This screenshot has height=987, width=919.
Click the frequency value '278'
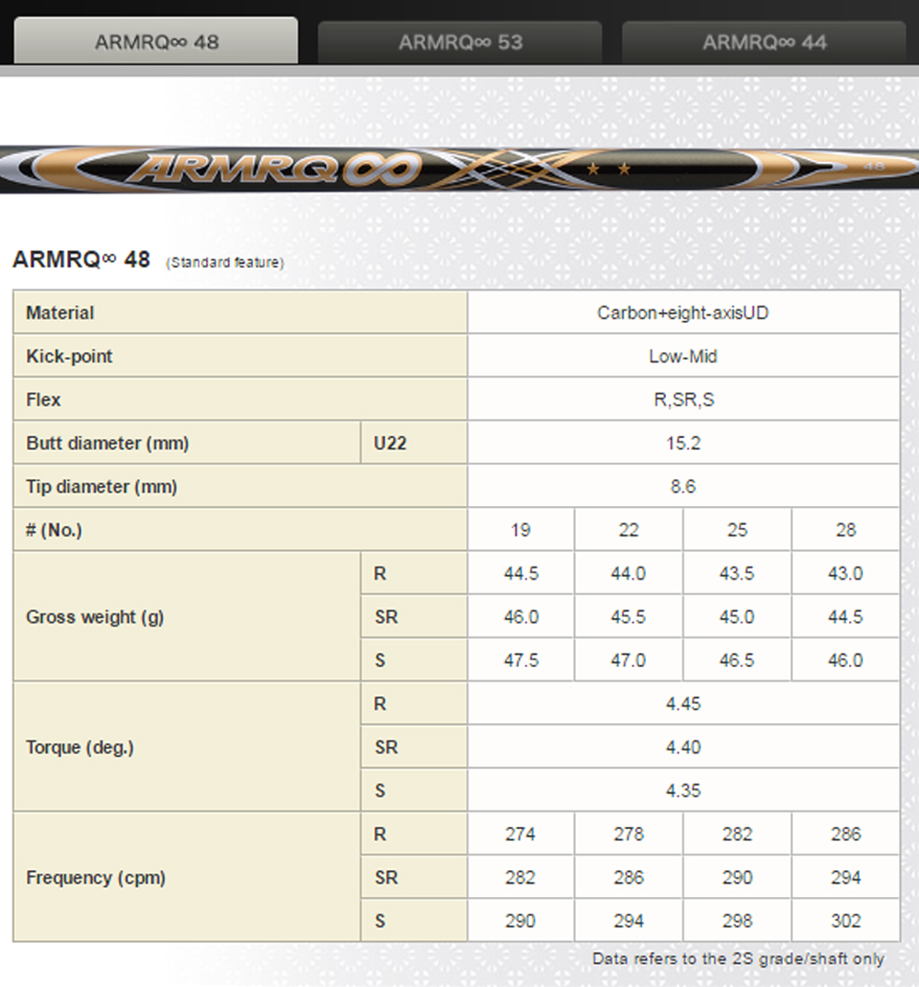[628, 834]
